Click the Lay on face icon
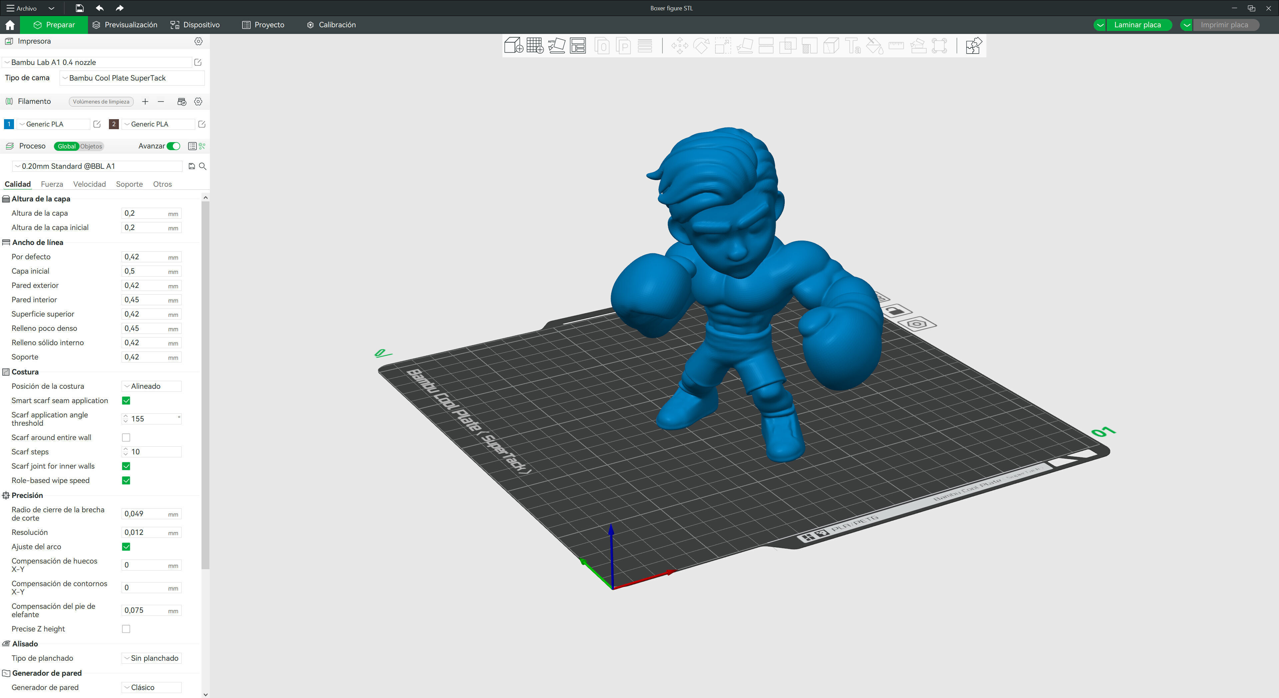This screenshot has height=698, width=1279. tap(745, 46)
